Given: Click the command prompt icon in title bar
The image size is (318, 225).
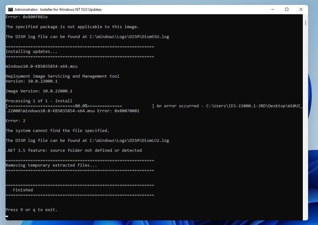Looking at the screenshot, I should click(x=10, y=10).
